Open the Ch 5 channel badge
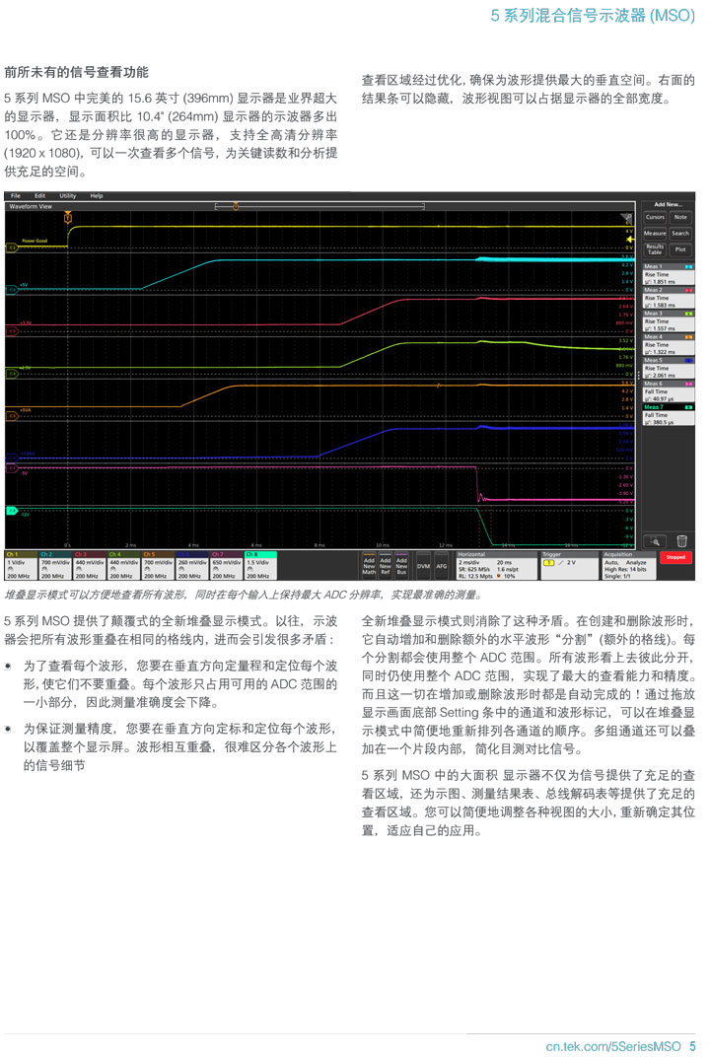Image resolution: width=710 pixels, height=1057 pixels. [x=159, y=566]
